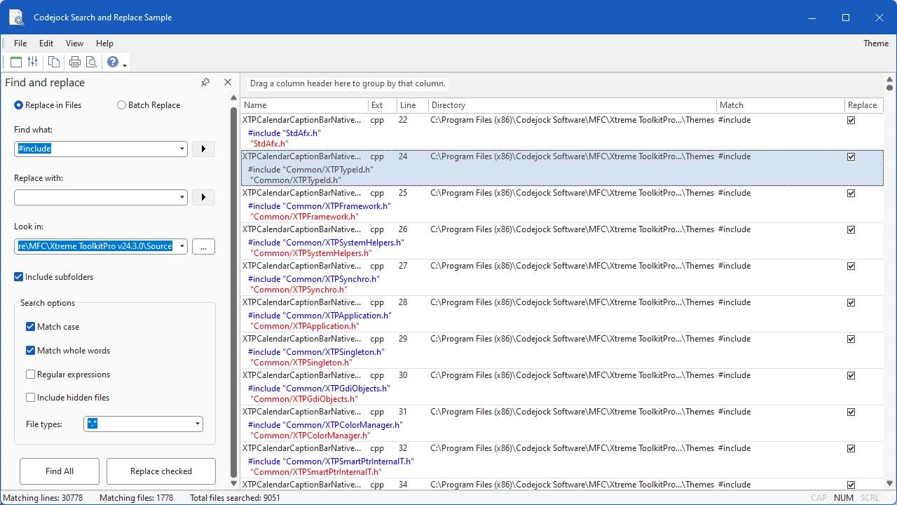
Task: Expand the Look in path dropdown
Action: (182, 246)
